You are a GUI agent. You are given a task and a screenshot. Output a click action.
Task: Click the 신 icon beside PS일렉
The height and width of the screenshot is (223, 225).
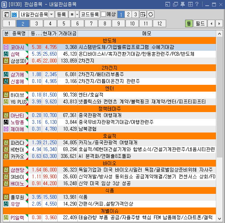click(6, 218)
